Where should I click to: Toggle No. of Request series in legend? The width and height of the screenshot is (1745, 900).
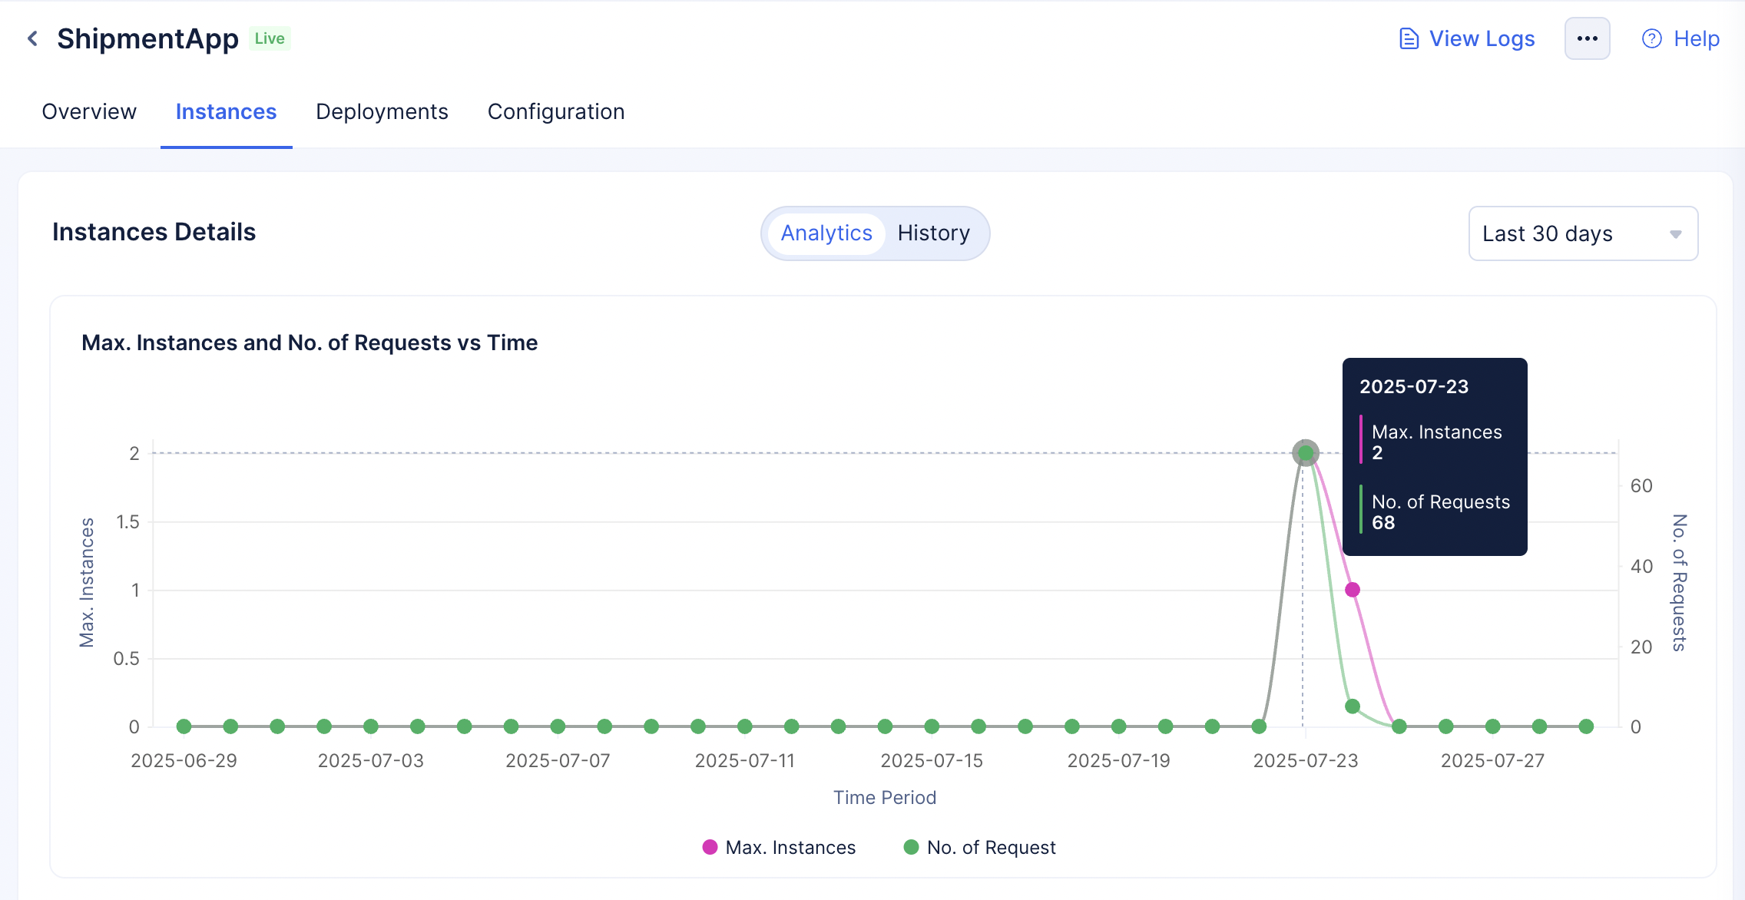pyautogui.click(x=991, y=847)
